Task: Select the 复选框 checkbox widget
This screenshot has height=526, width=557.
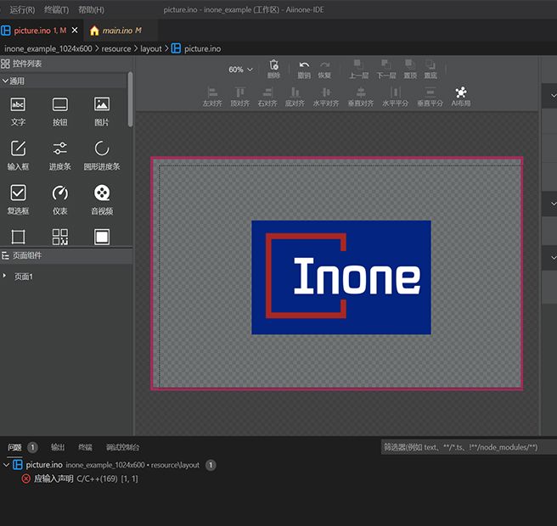Action: [18, 200]
